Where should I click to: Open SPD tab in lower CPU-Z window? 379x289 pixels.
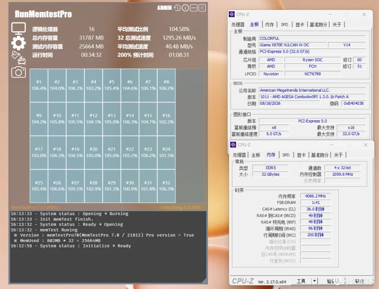pyautogui.click(x=286, y=155)
